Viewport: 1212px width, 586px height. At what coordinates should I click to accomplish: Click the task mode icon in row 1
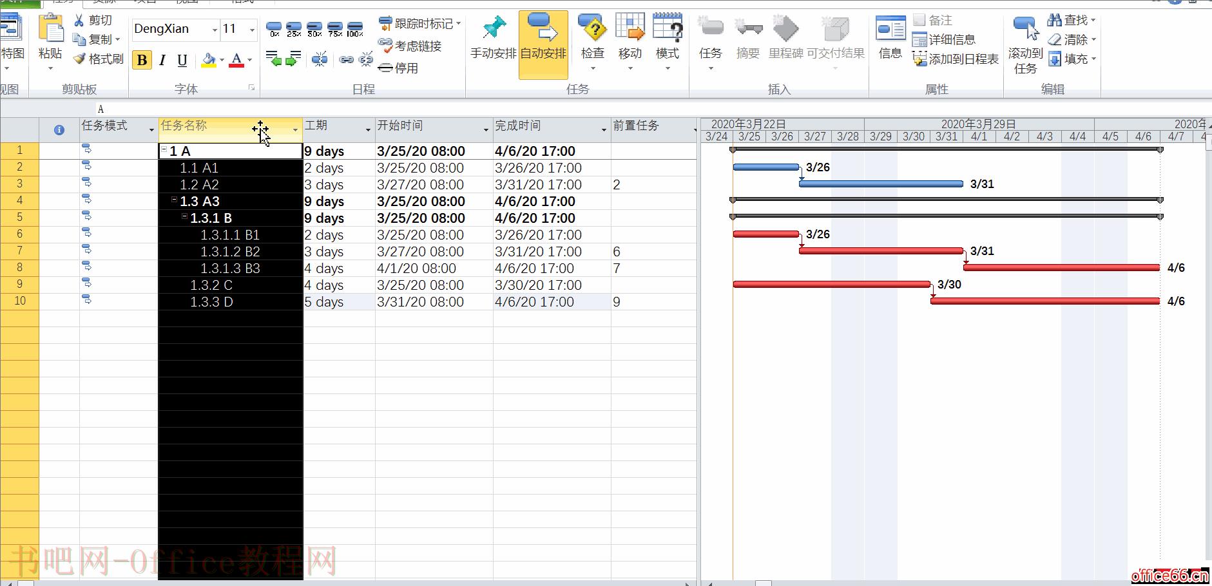86,149
